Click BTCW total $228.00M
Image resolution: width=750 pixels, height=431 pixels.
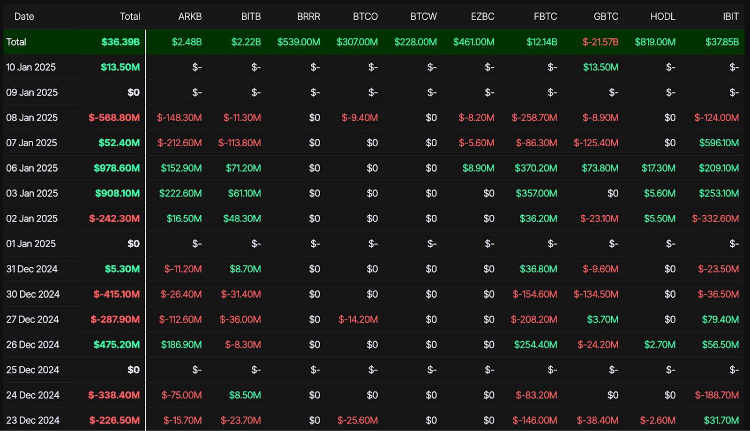click(415, 42)
